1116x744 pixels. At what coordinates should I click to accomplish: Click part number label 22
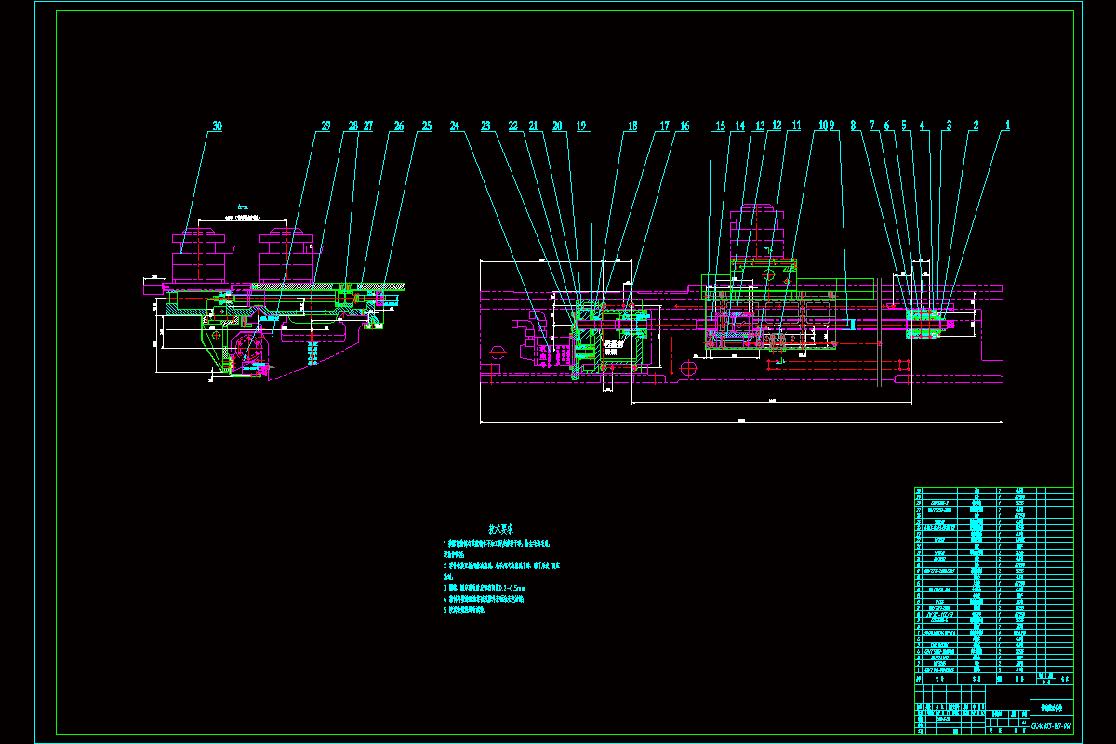coord(512,125)
